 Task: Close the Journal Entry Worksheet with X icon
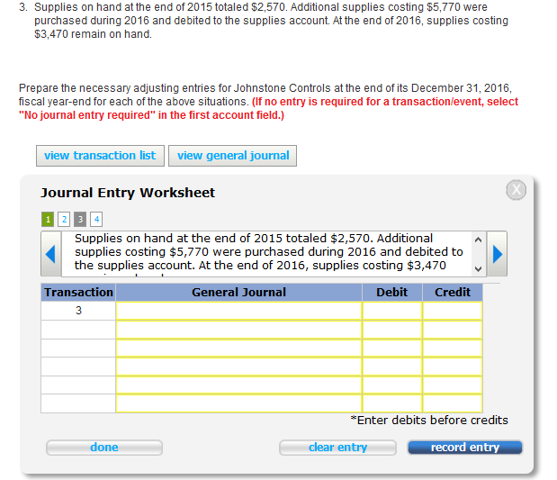(516, 190)
